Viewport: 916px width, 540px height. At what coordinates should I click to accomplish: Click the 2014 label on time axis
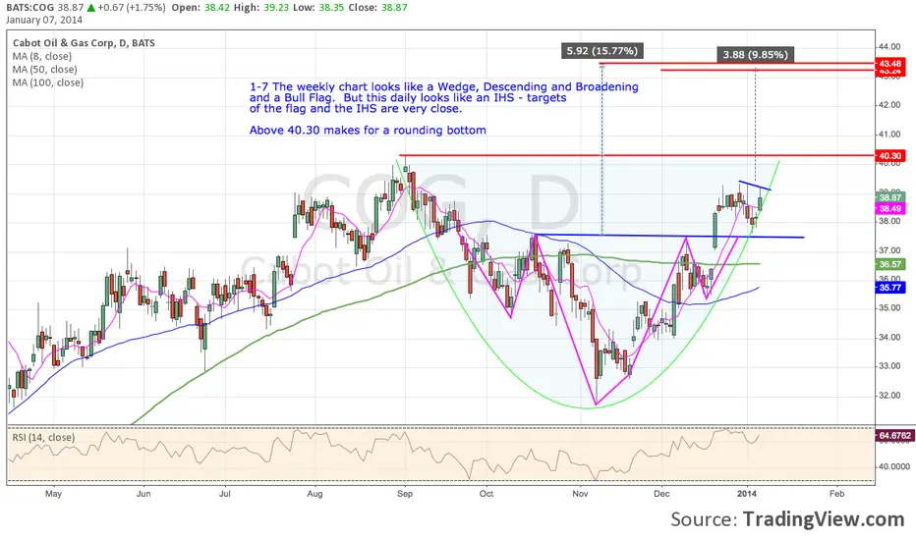tap(747, 494)
